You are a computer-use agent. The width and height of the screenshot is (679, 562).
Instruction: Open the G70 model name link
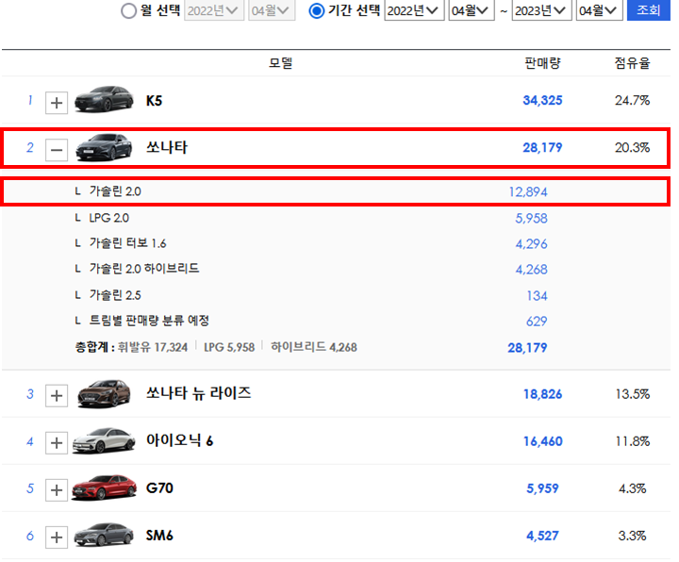point(159,488)
